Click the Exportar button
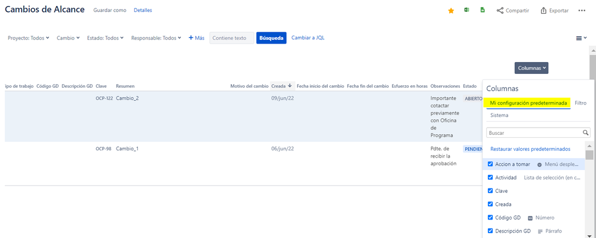Screen dimensions: 596x238 pyautogui.click(x=555, y=11)
